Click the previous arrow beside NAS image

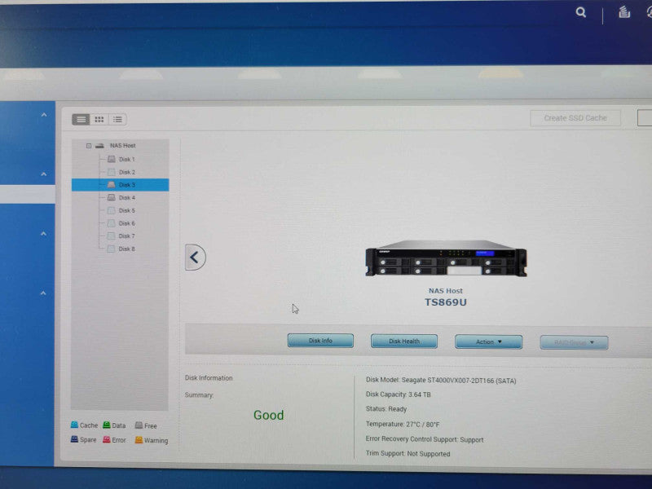click(x=195, y=258)
